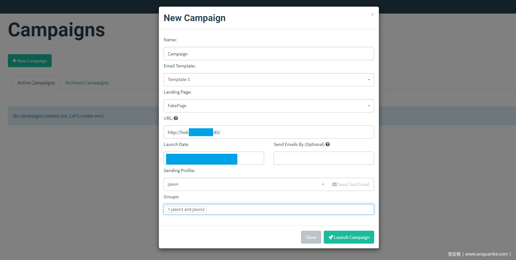The image size is (516, 260).
Task: Open the Sending Profile dropdown arrow
Action: coord(323,184)
